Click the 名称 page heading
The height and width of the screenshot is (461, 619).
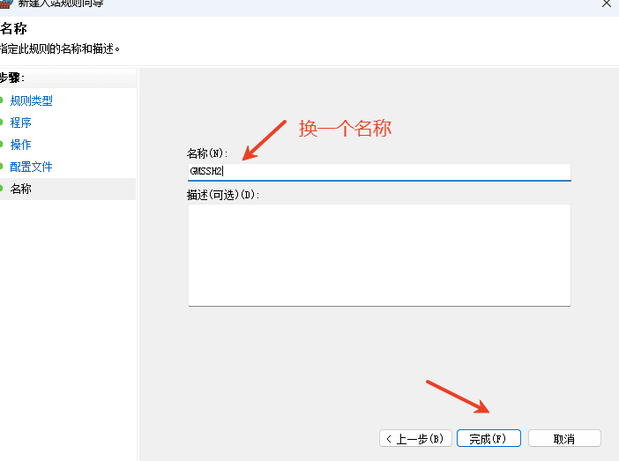tap(13, 29)
